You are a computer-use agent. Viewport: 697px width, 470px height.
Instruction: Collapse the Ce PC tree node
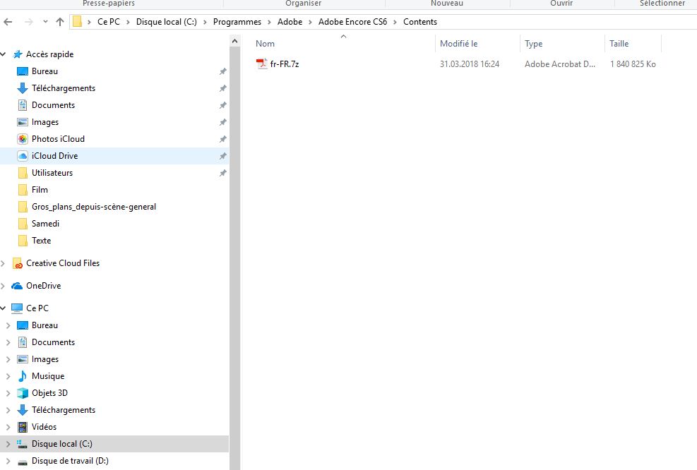tap(3, 308)
